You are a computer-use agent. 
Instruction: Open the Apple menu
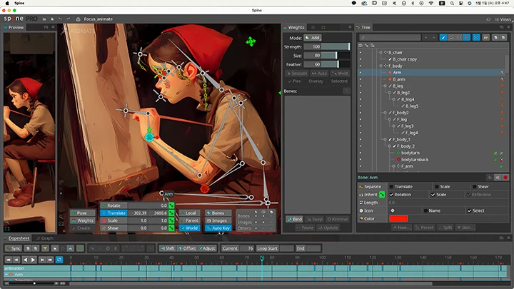7,3
